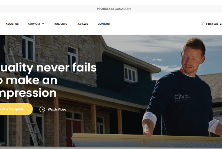Go to the Projects page
The image size is (222, 149).
[x=60, y=24]
